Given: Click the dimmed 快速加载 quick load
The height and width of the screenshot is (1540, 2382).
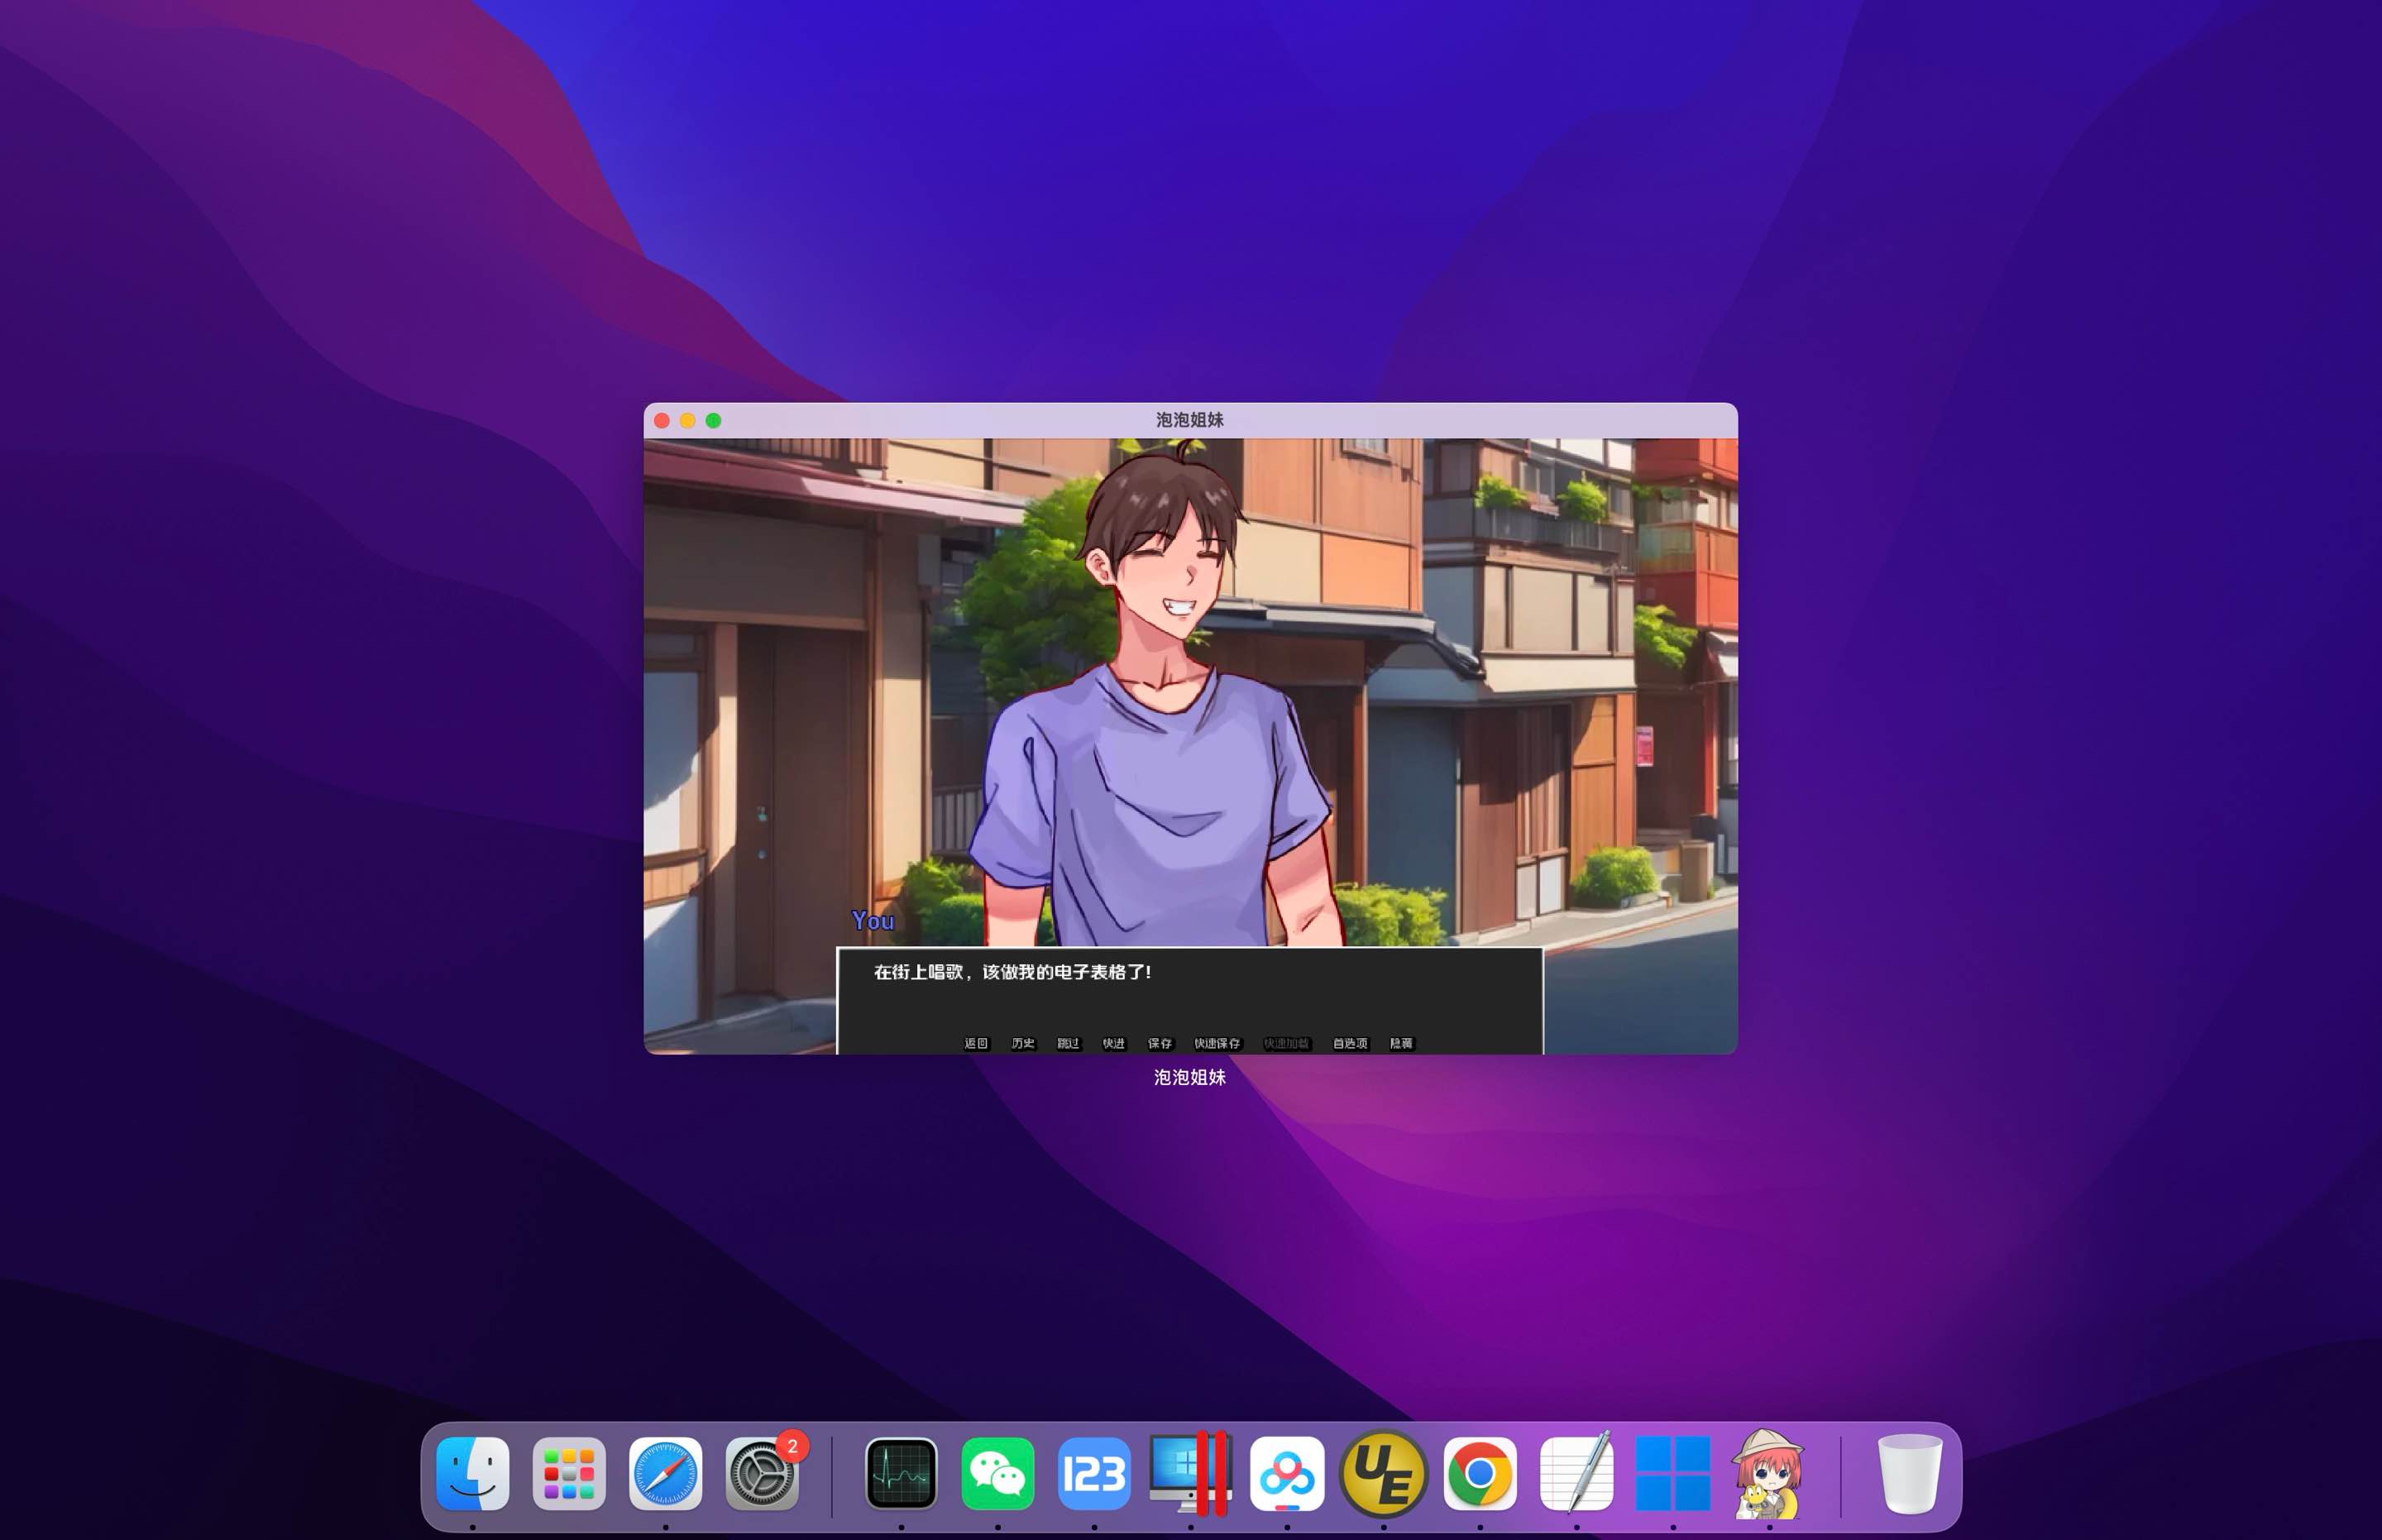Looking at the screenshot, I should pyautogui.click(x=1287, y=1043).
